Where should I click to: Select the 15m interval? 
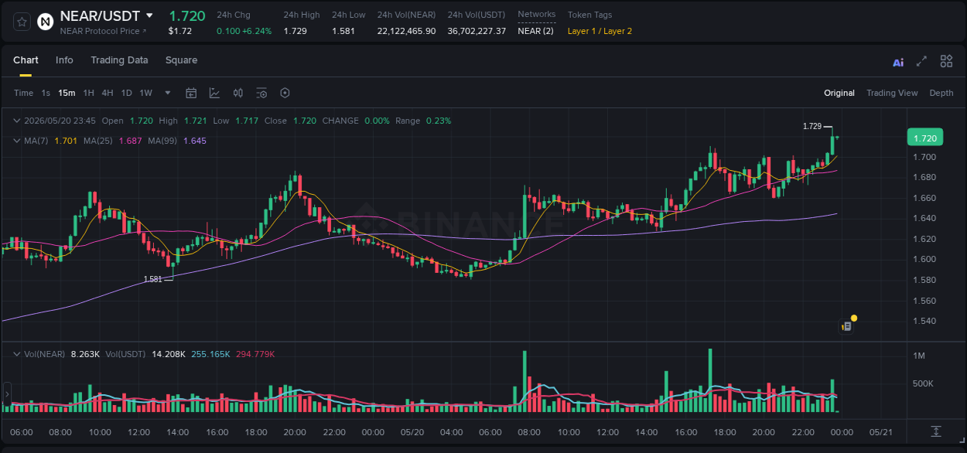click(67, 93)
